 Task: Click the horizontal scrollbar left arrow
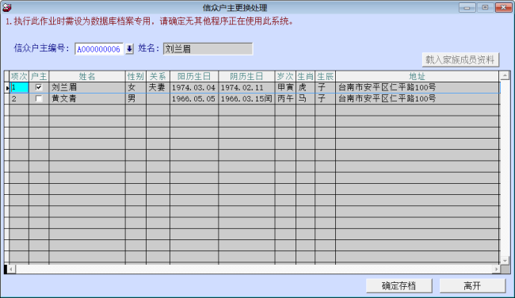(11, 269)
